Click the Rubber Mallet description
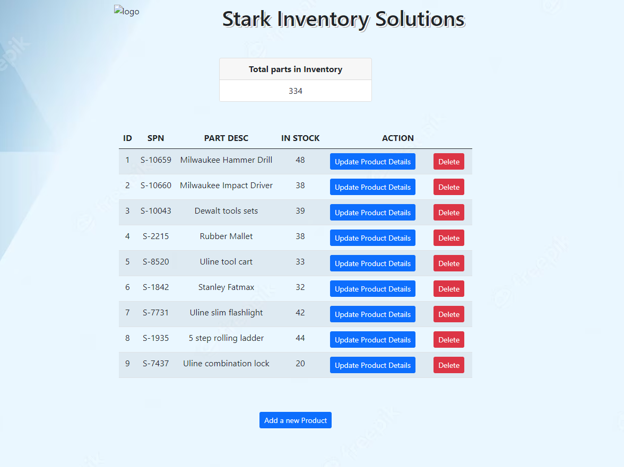The height and width of the screenshot is (467, 624). tap(226, 236)
